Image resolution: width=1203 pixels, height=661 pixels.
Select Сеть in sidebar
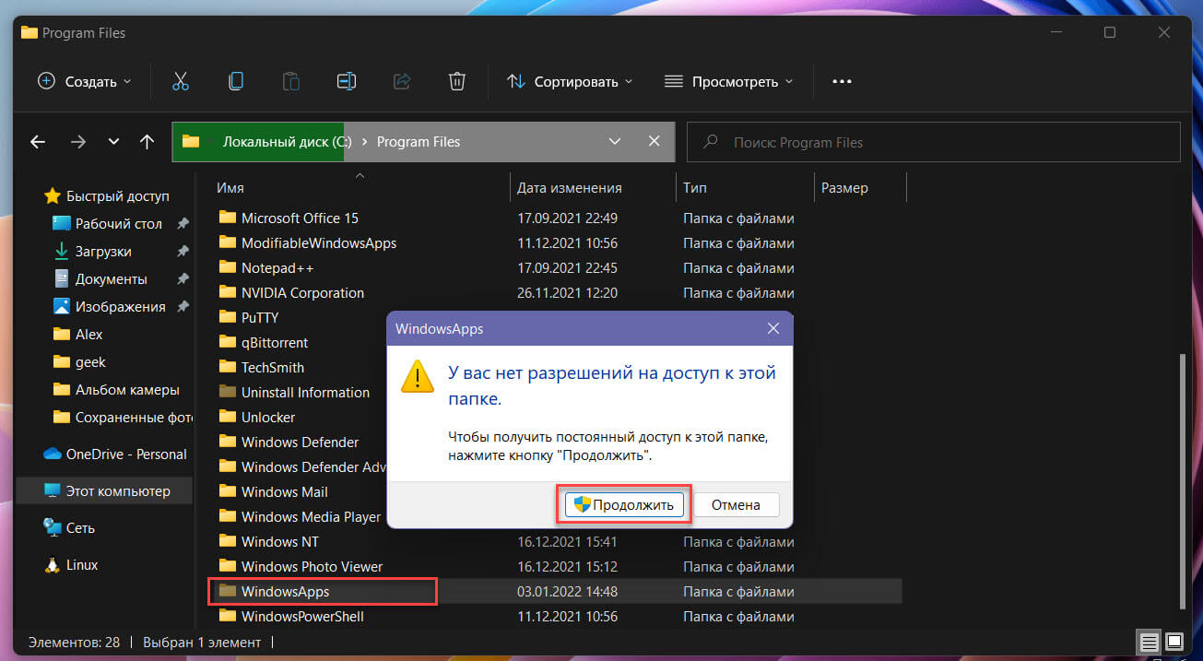pyautogui.click(x=80, y=527)
